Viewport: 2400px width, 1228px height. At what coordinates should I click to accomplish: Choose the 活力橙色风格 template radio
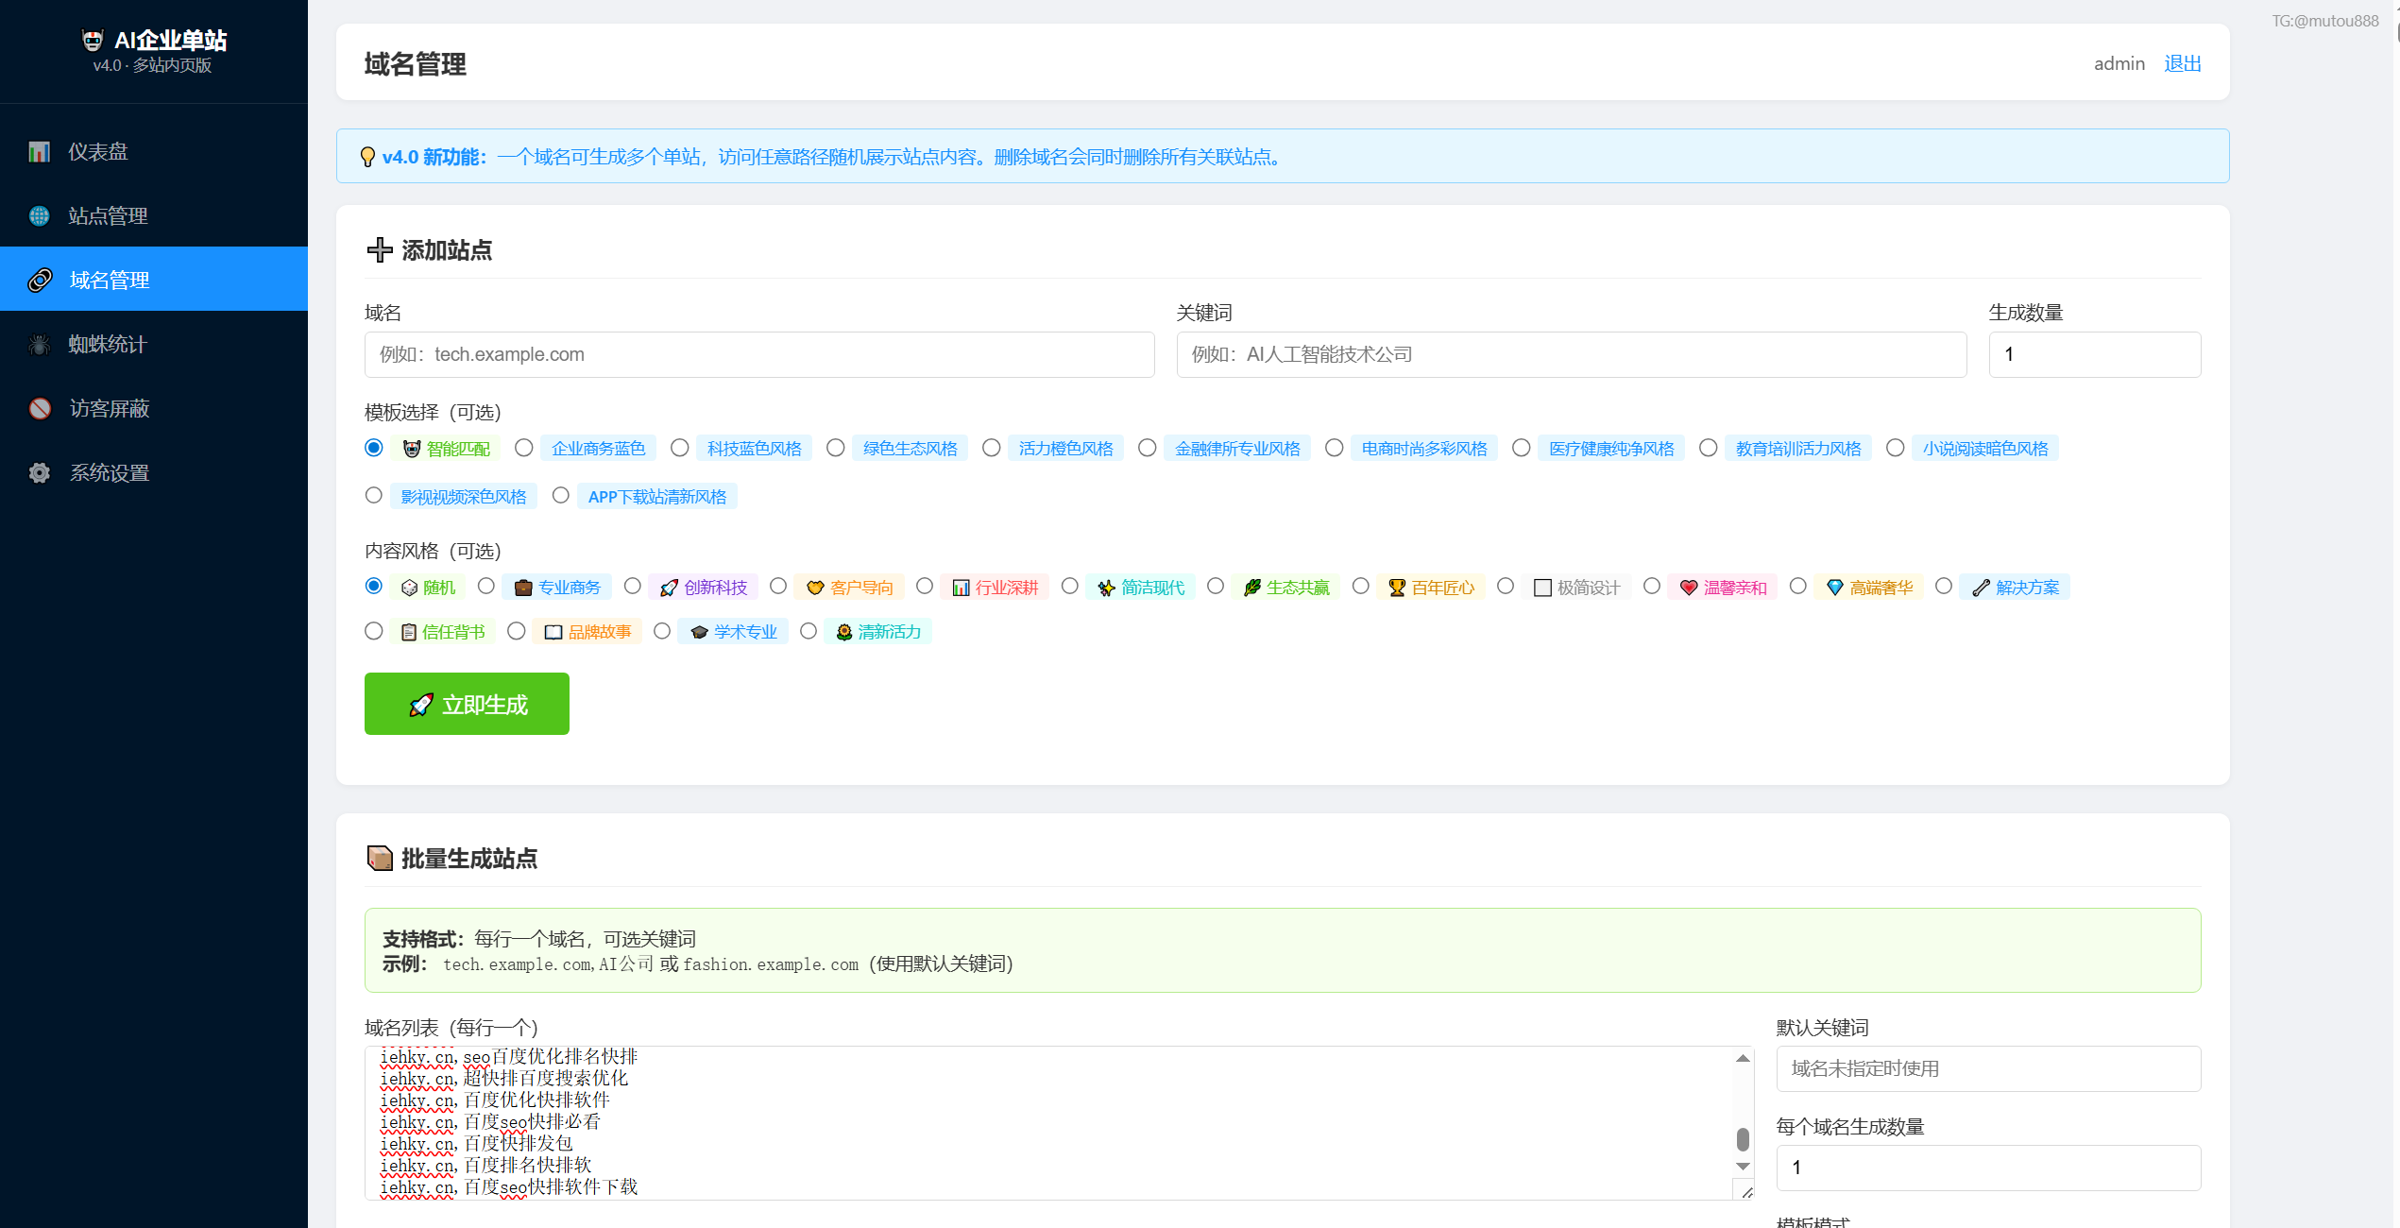click(992, 448)
